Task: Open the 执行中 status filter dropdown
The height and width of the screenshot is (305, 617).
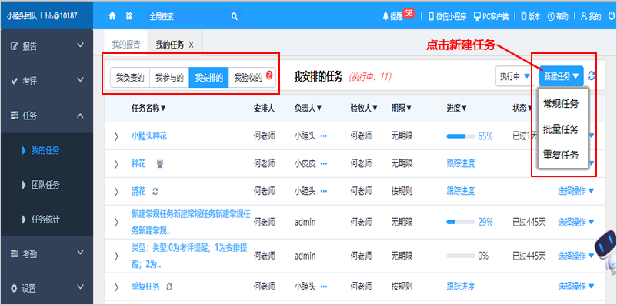Action: point(515,76)
